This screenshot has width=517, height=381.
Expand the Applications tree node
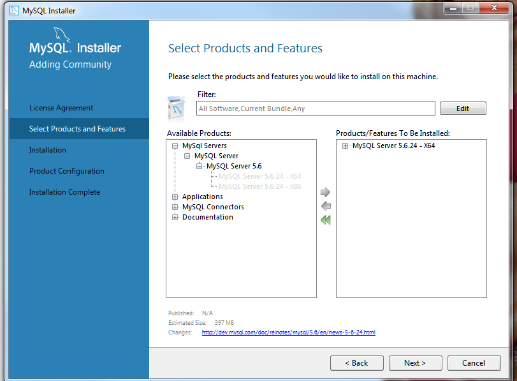[175, 197]
